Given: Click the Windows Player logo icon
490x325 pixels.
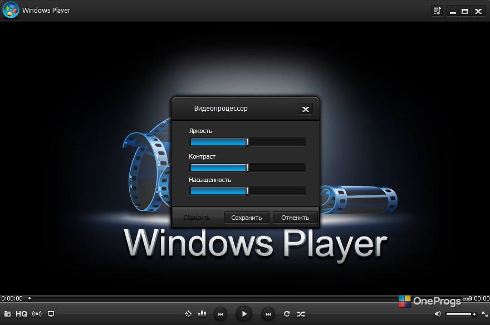Looking at the screenshot, I should pyautogui.click(x=11, y=10).
